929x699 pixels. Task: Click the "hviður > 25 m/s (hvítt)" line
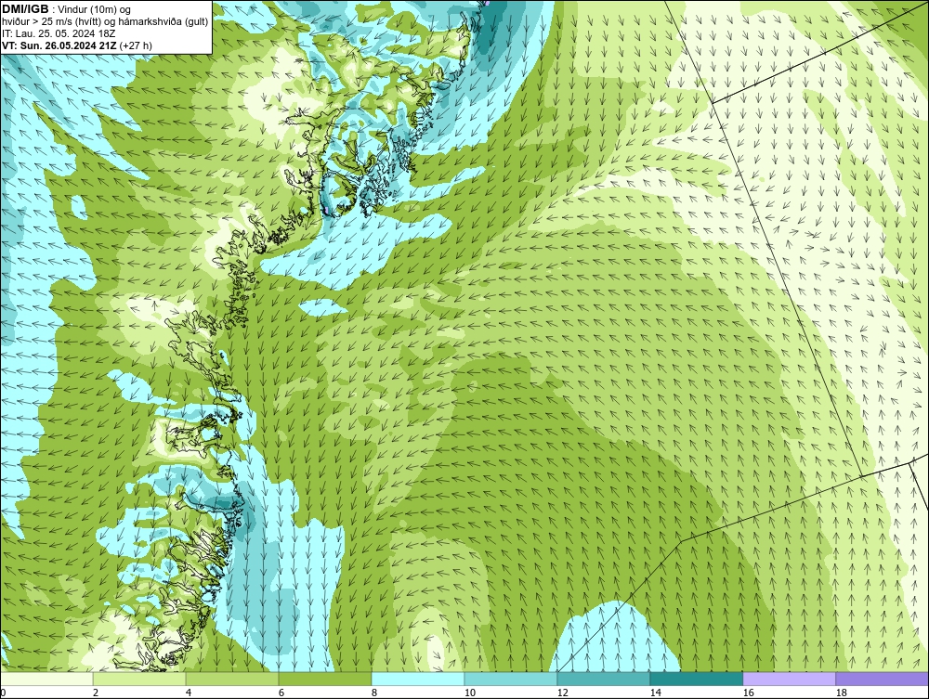tap(52, 22)
